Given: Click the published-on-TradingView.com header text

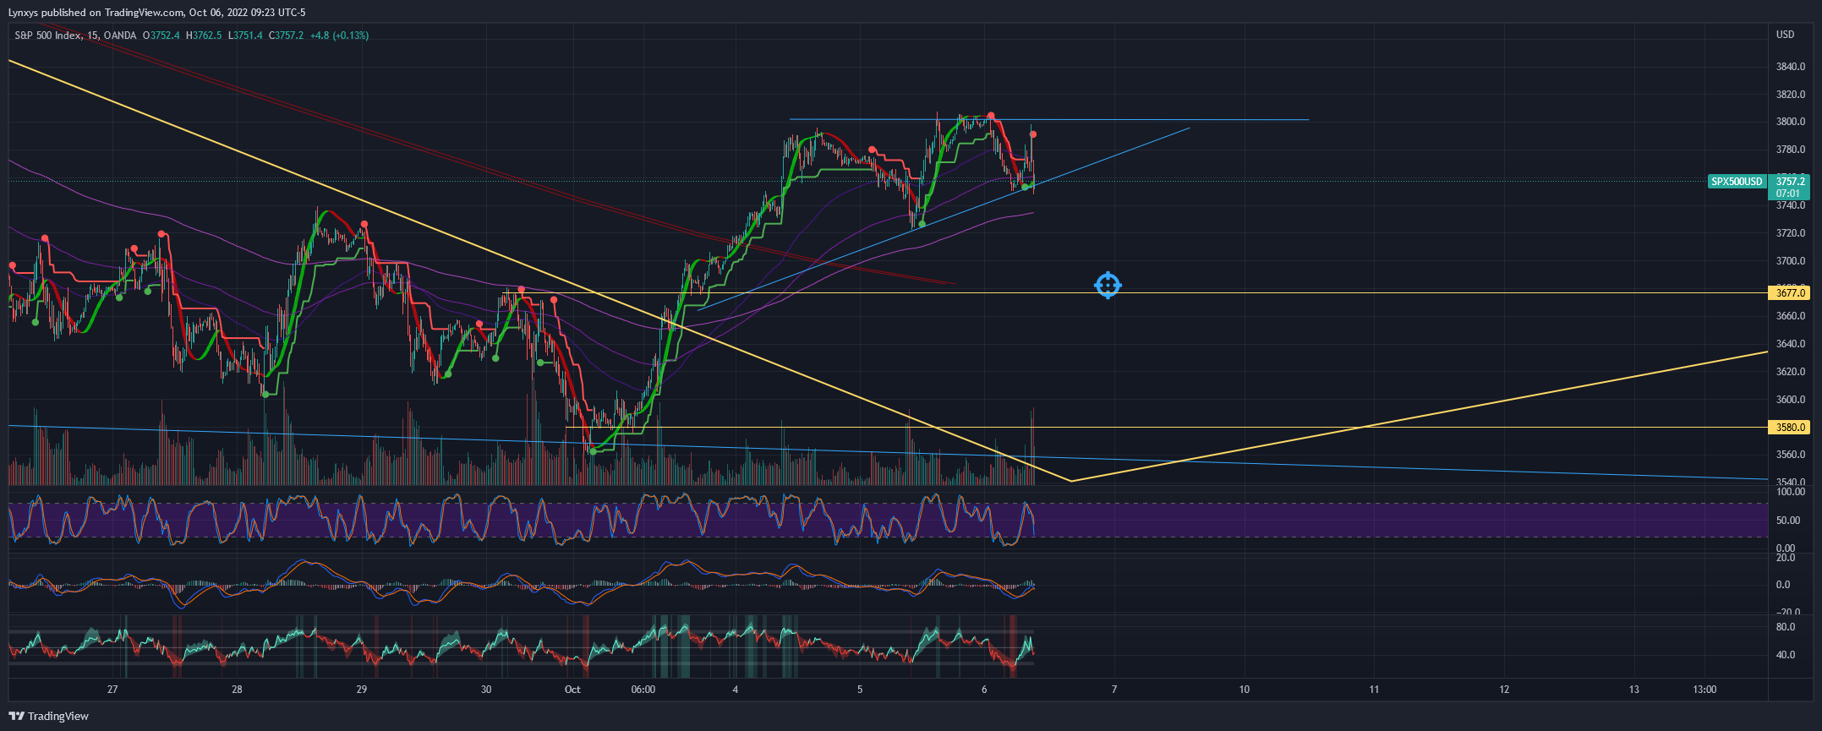Looking at the screenshot, I should [x=157, y=13].
